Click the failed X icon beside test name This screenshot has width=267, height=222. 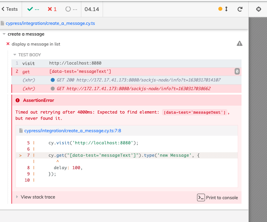tap(8, 44)
